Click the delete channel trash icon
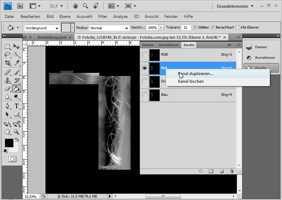The height and width of the screenshot is (200, 282). (x=232, y=171)
